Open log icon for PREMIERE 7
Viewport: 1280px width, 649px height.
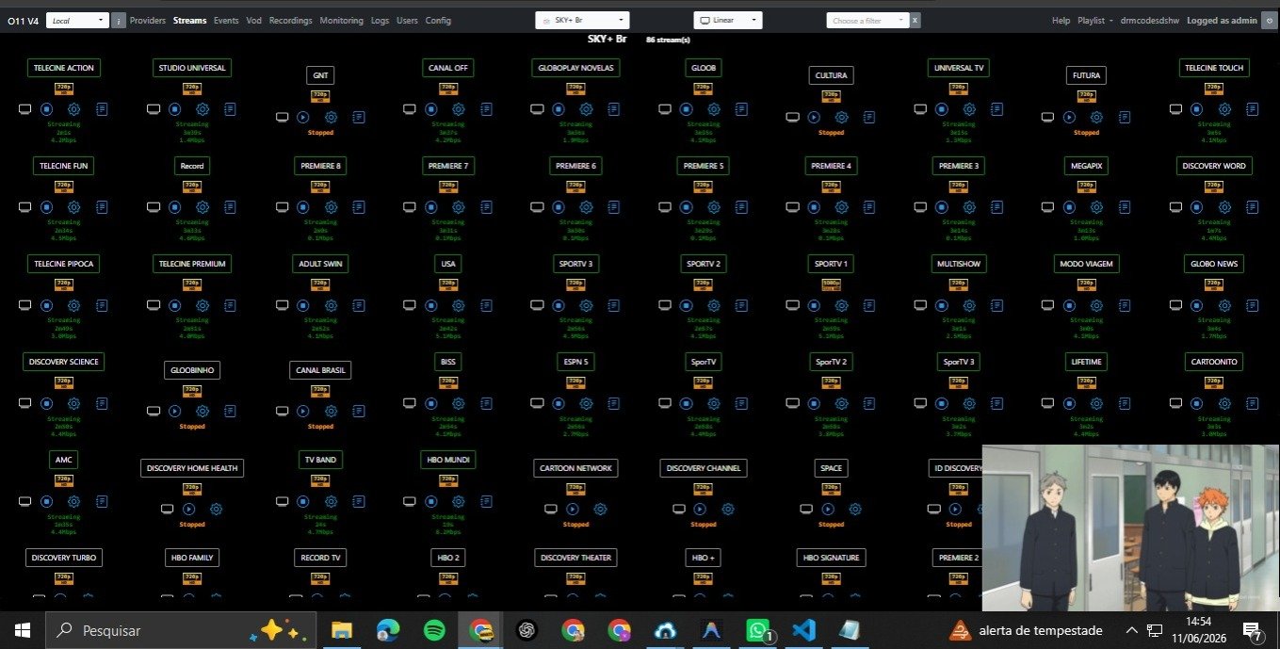pyautogui.click(x=486, y=207)
